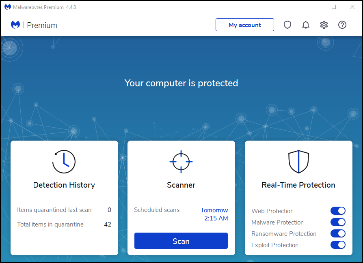Open the My account page

pos(244,25)
